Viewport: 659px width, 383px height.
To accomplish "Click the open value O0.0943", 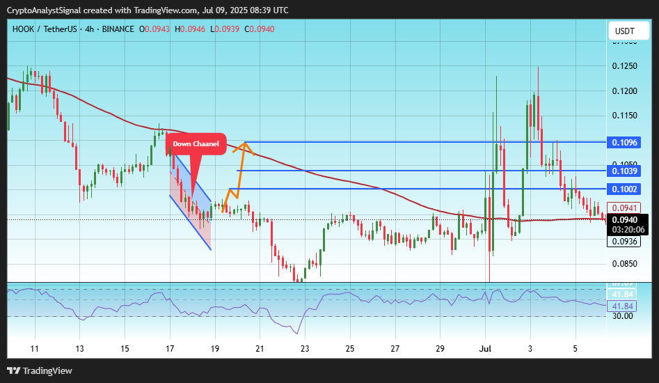I will pos(154,29).
